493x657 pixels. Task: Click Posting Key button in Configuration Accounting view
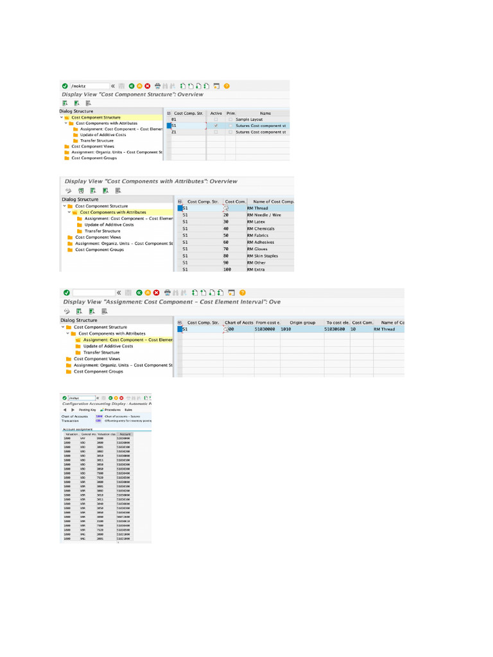pos(87,410)
